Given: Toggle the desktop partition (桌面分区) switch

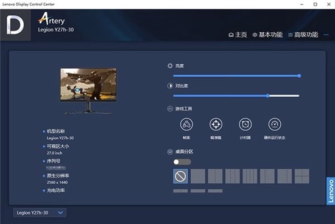Looking at the screenshot, I should coord(182,162).
